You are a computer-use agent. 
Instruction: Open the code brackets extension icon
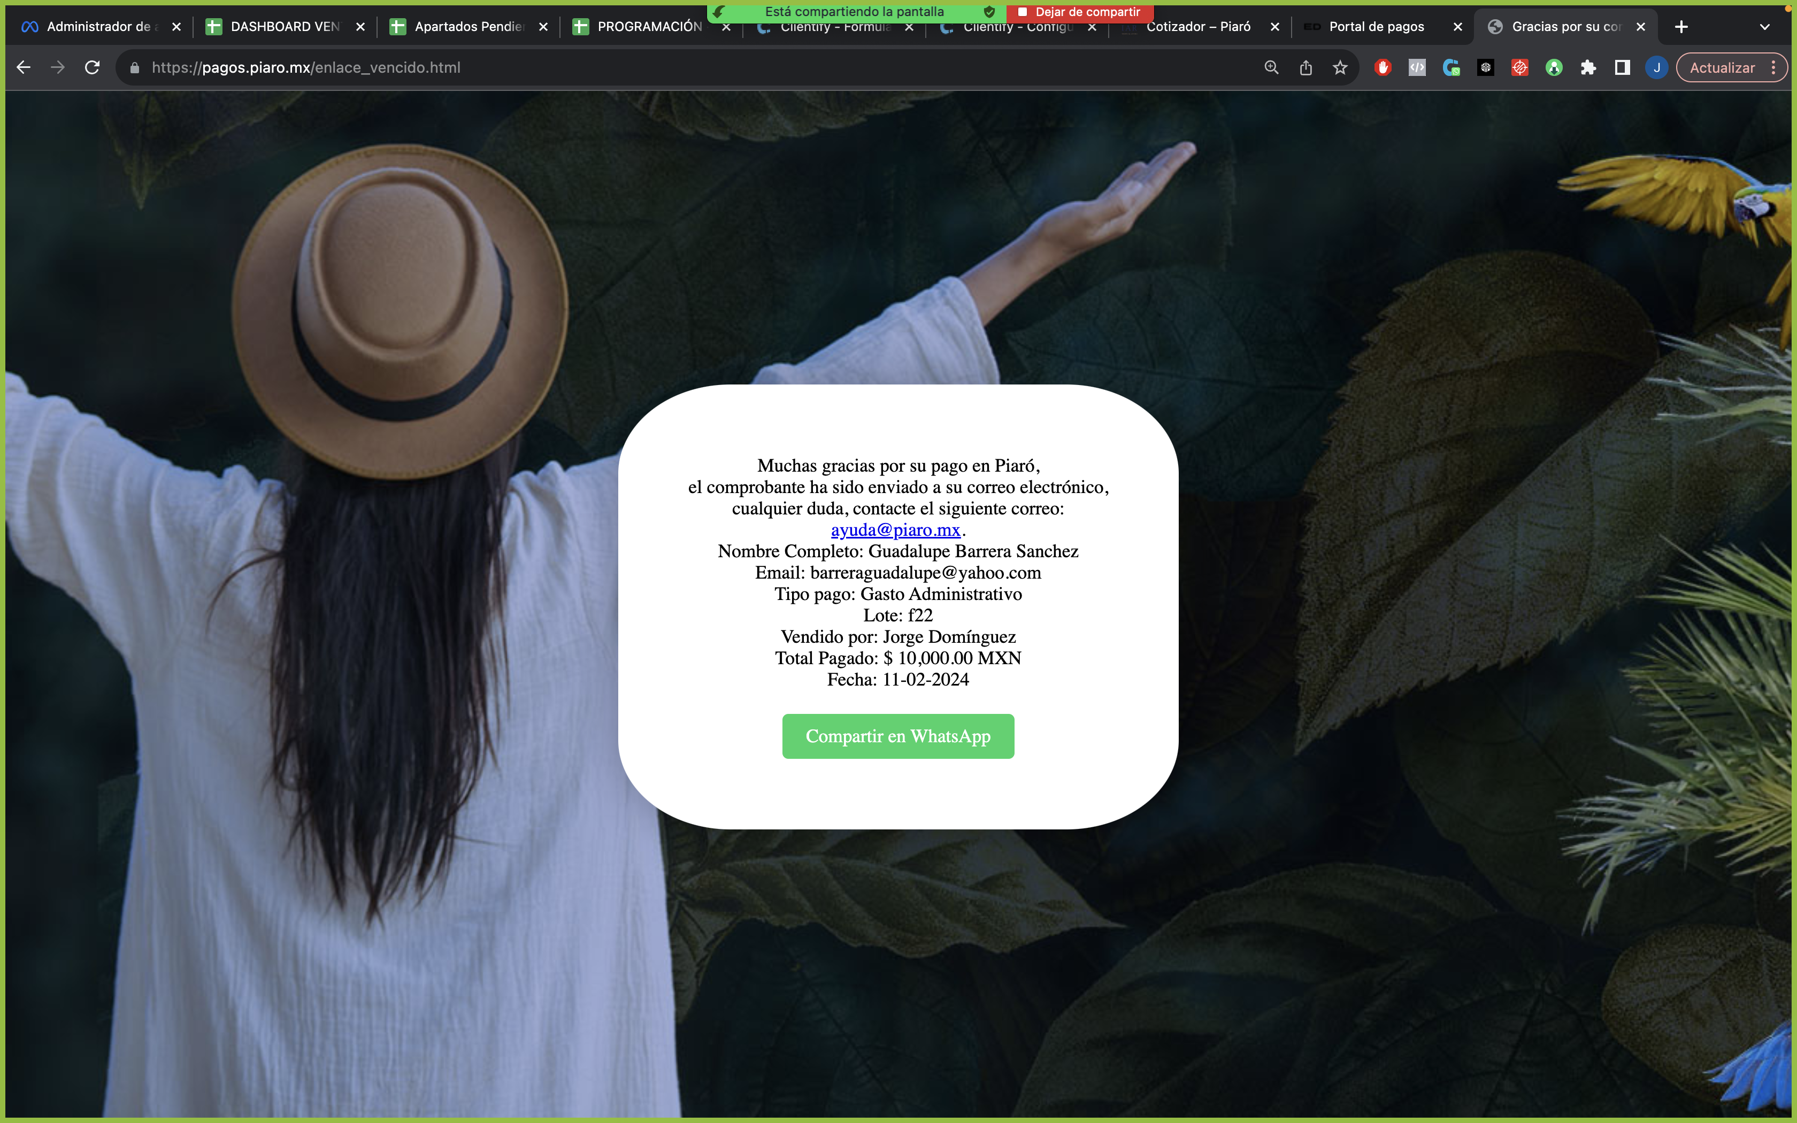tap(1417, 67)
